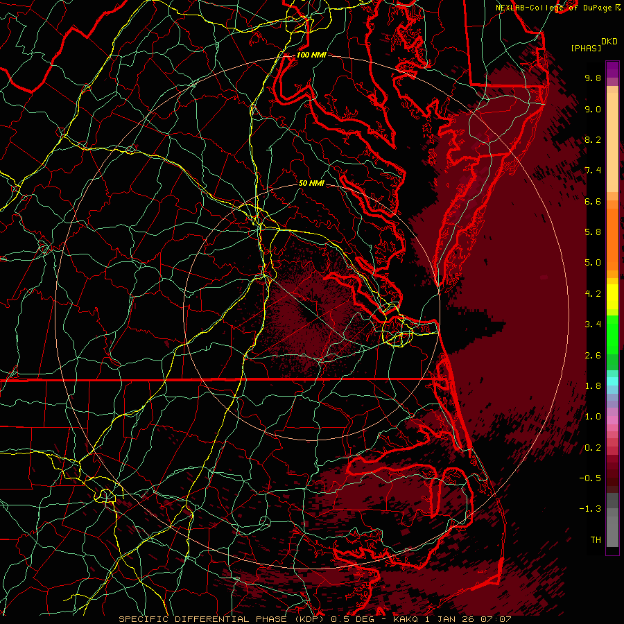Click the 7.4 value on the color scale
Screen dimensions: 624x624
click(x=593, y=171)
